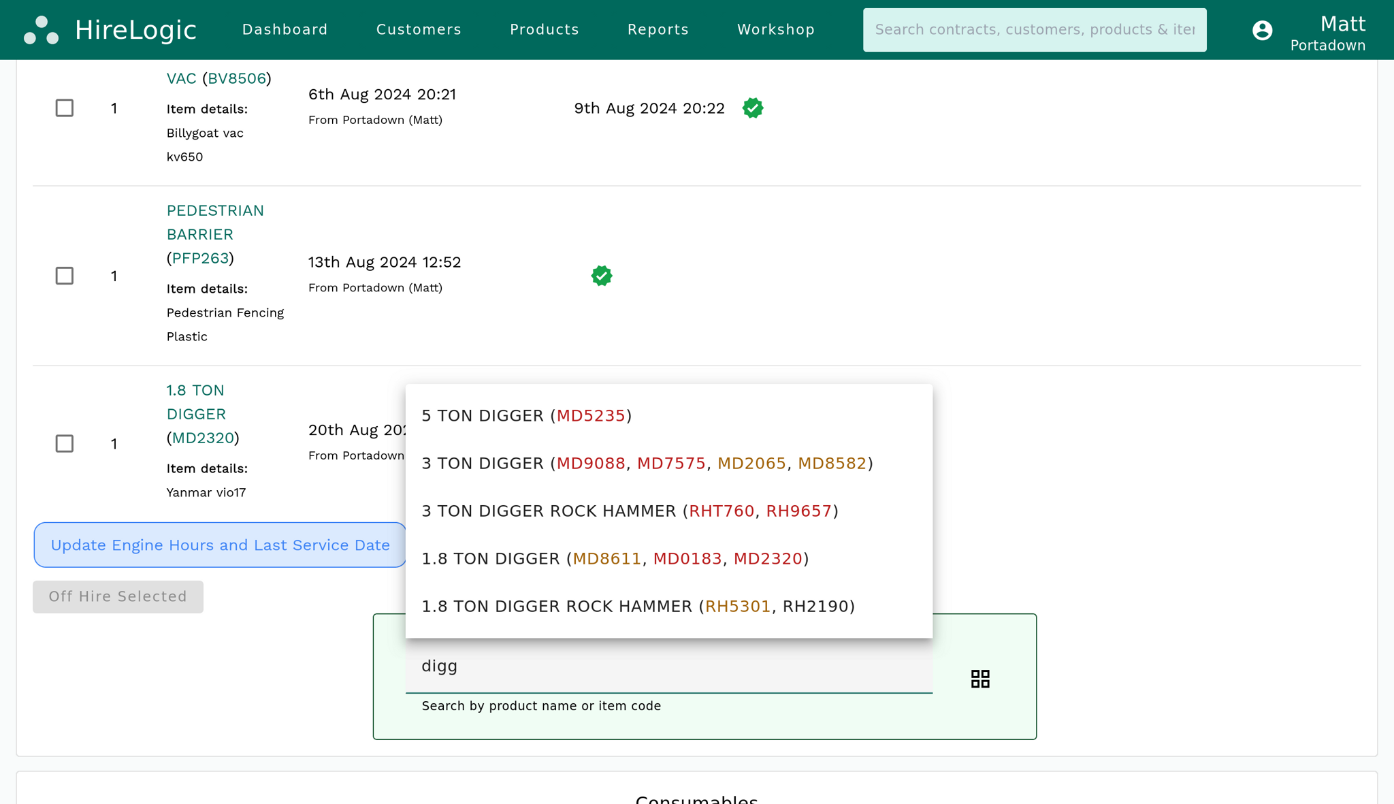Open the user account profile icon
Screen dimensions: 1394x804
1262,30
